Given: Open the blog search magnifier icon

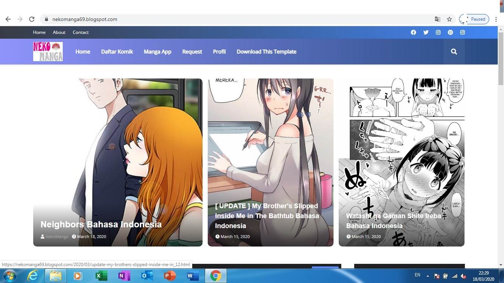Looking at the screenshot, I should tap(454, 52).
